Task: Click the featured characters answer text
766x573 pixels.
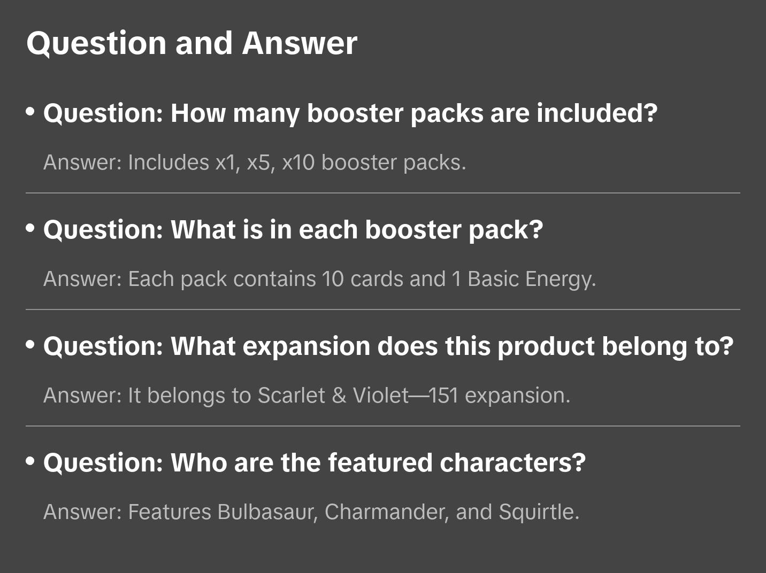Action: click(x=311, y=512)
